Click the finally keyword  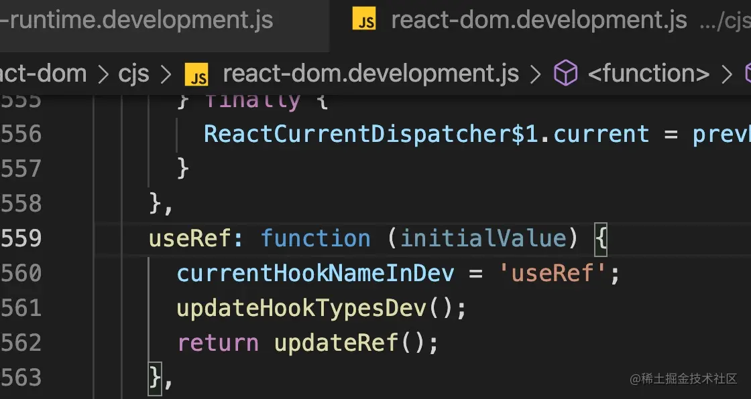252,102
